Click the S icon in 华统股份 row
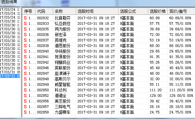Screen dimensions: 195x119 coord(25,51)
